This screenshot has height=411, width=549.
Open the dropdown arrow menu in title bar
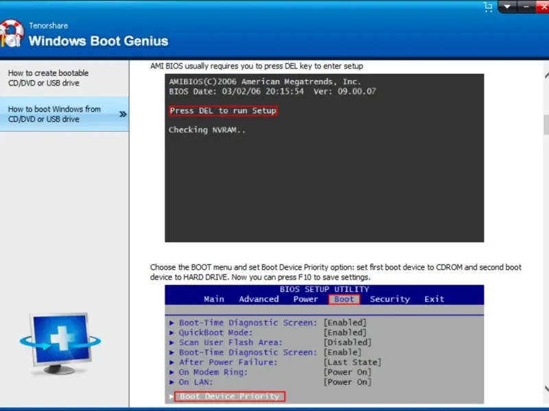(x=507, y=7)
